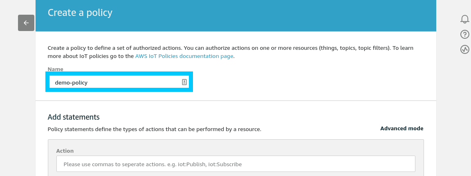Viewport: 471px width, 176px height.
Task: Click the activity pulse monitor icon
Action: (x=464, y=49)
